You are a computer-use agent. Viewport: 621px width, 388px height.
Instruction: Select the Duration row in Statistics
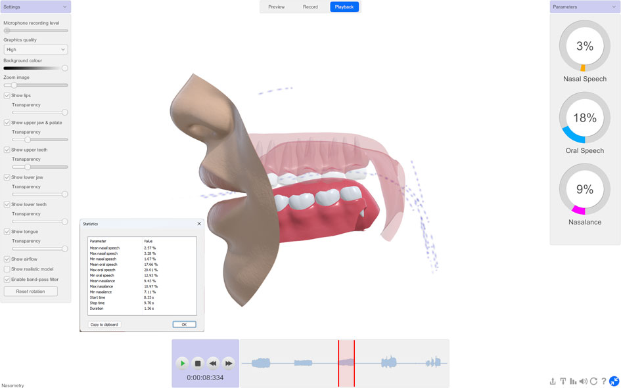click(x=142, y=309)
